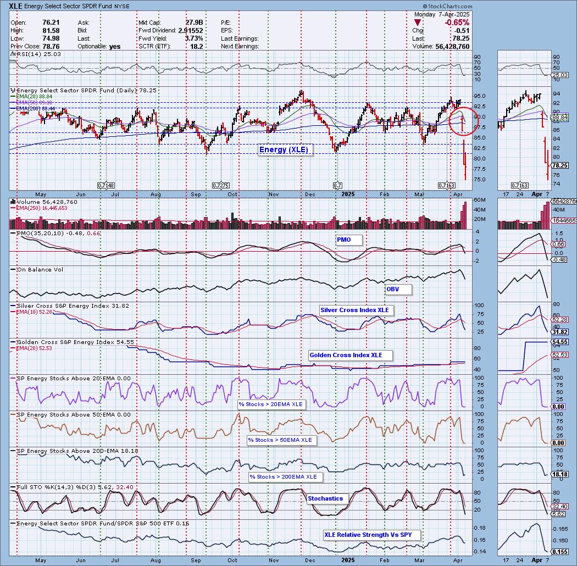
Task: Click the 'Energy (XLE)' annotation label
Action: pyautogui.click(x=286, y=150)
